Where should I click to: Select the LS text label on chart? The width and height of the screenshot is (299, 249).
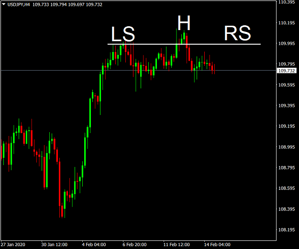(x=123, y=34)
